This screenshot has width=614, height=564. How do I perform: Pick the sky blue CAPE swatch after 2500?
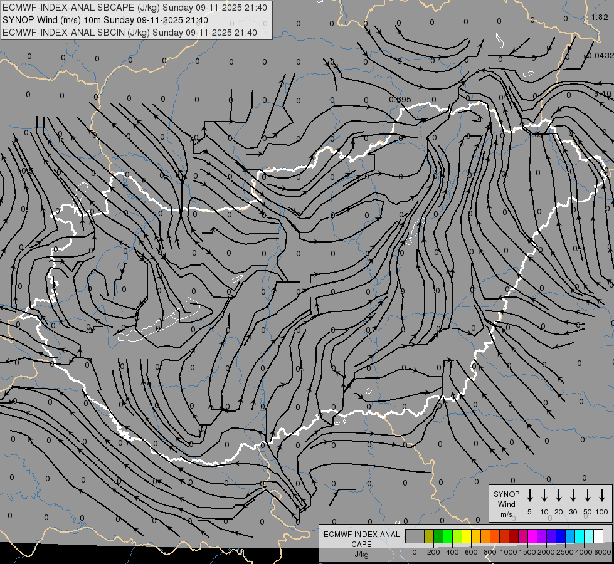pyautogui.click(x=570, y=536)
